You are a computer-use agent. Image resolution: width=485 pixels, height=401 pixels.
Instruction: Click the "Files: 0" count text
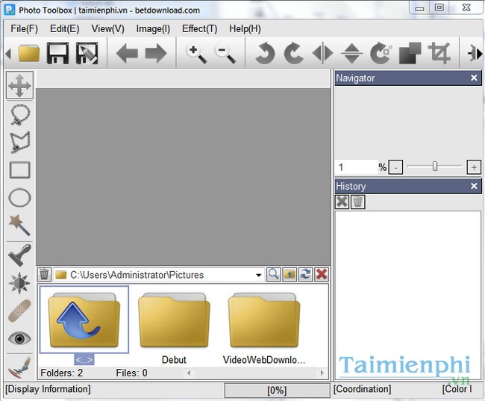click(x=131, y=373)
